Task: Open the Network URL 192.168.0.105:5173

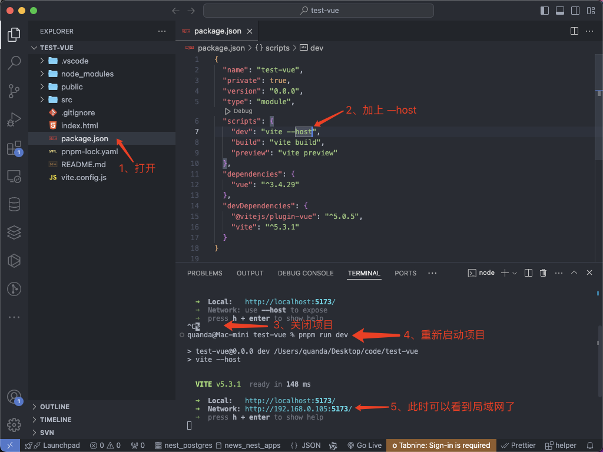Action: coord(298,409)
